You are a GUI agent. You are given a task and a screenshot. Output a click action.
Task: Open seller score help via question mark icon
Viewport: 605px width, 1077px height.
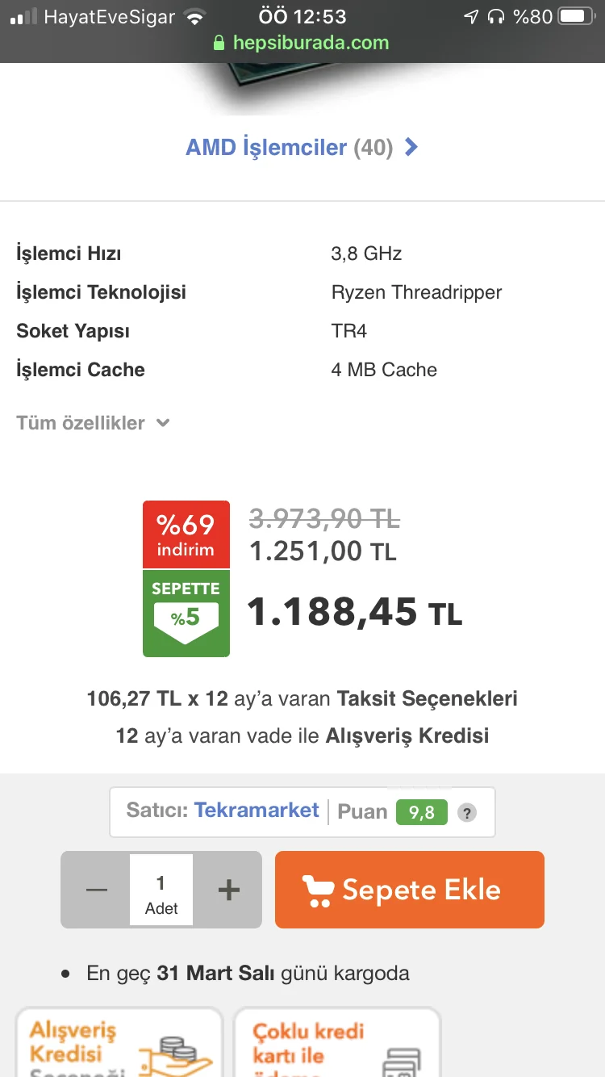point(467,813)
